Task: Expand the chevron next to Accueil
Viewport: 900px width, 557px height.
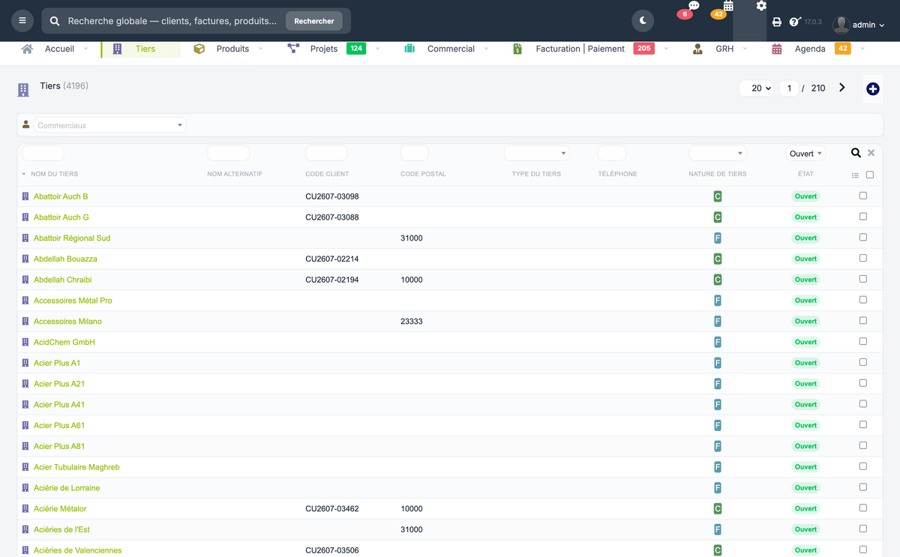Action: tap(85, 49)
